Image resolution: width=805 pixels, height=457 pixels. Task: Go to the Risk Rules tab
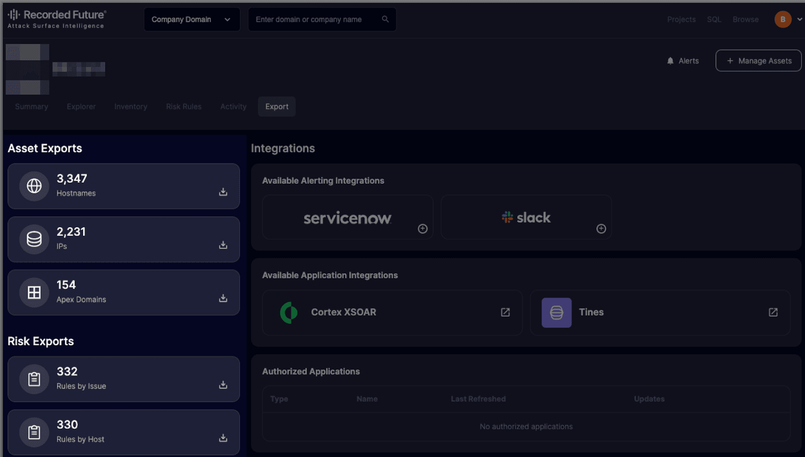[x=184, y=107]
